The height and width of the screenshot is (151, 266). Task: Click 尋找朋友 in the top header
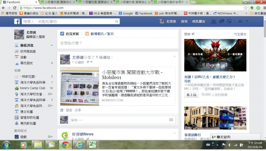coord(199,21)
